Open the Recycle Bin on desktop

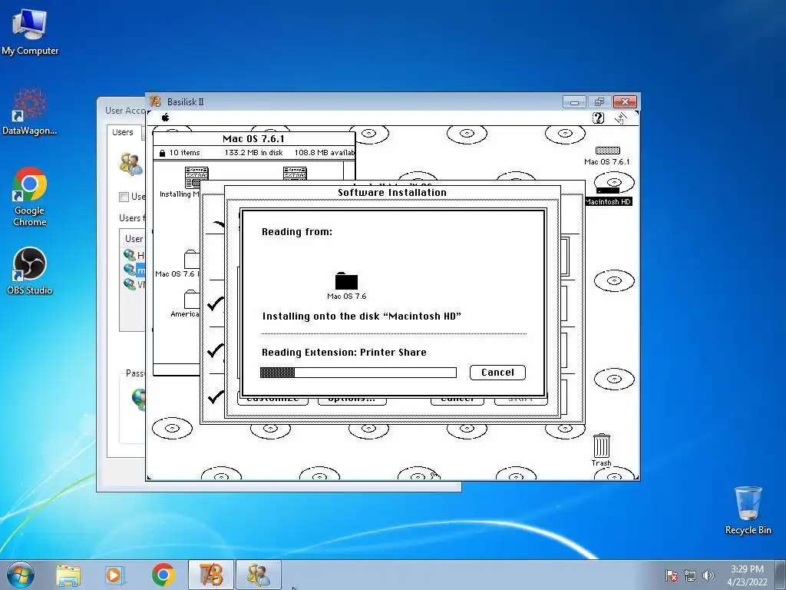pos(748,510)
